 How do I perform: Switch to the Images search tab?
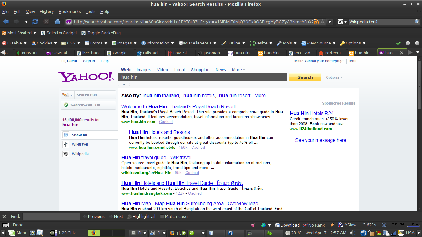click(x=144, y=70)
